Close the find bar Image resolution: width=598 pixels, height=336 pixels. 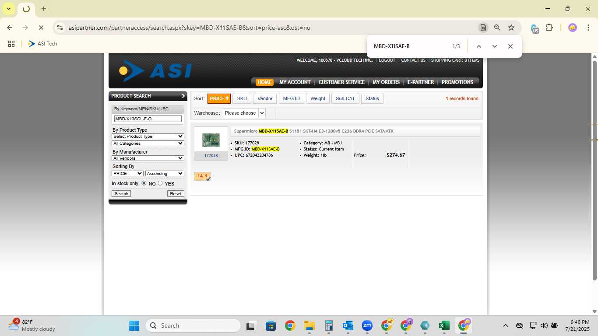(x=510, y=46)
